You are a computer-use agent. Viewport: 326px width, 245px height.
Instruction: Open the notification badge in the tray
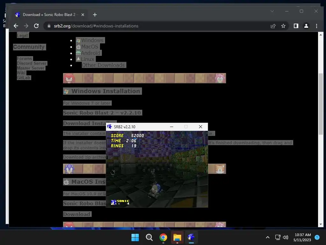(317, 237)
